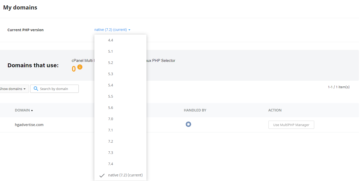Click the checkmark next to native (7.2) (current)
361x181 pixels.
pos(102,175)
